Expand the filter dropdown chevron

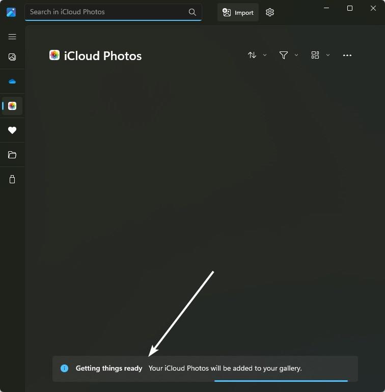296,55
